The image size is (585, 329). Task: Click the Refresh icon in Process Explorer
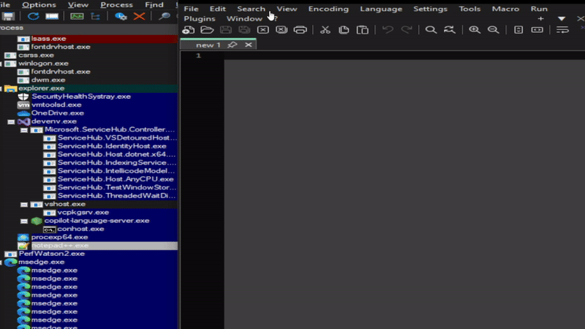(33, 16)
